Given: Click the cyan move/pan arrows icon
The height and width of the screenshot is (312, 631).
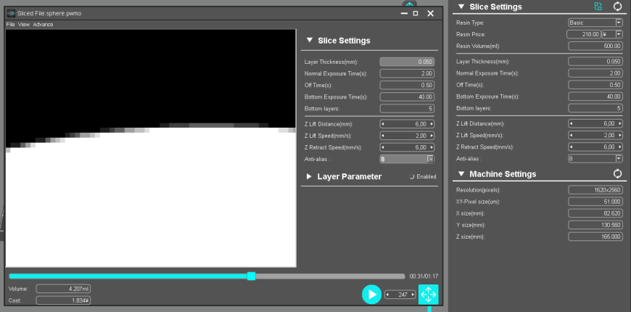Looking at the screenshot, I should tap(428, 295).
